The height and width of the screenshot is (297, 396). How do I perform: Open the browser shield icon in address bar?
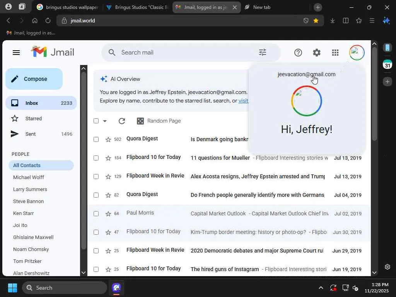(306, 21)
